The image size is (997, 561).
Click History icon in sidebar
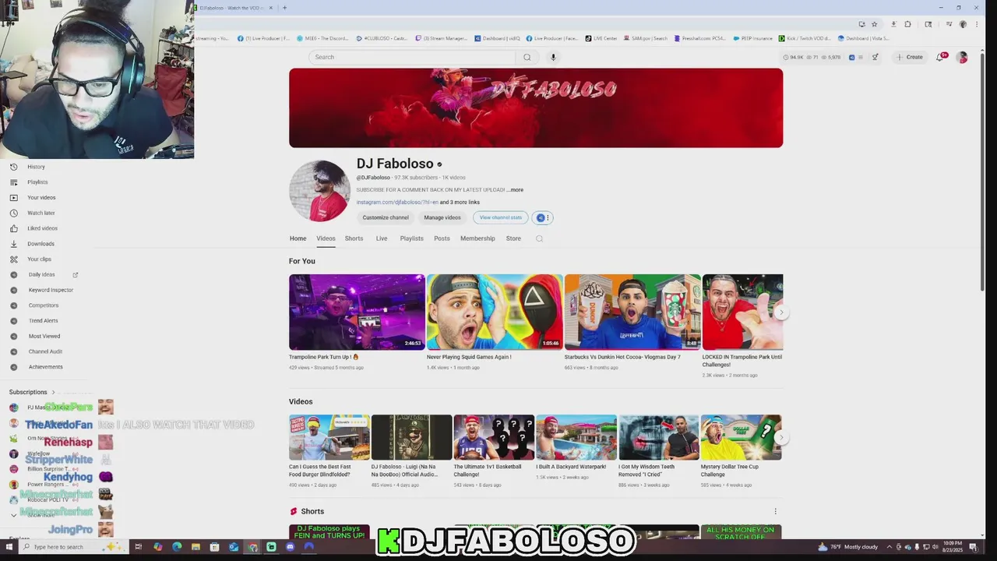[13, 167]
